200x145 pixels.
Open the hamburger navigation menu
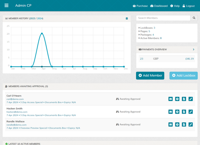pyautogui.click(x=7, y=6)
